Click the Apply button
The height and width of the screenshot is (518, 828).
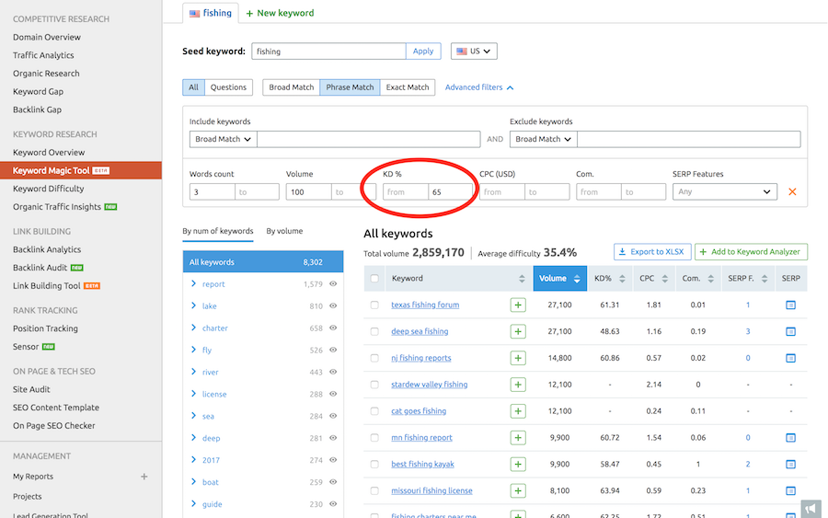pos(423,52)
